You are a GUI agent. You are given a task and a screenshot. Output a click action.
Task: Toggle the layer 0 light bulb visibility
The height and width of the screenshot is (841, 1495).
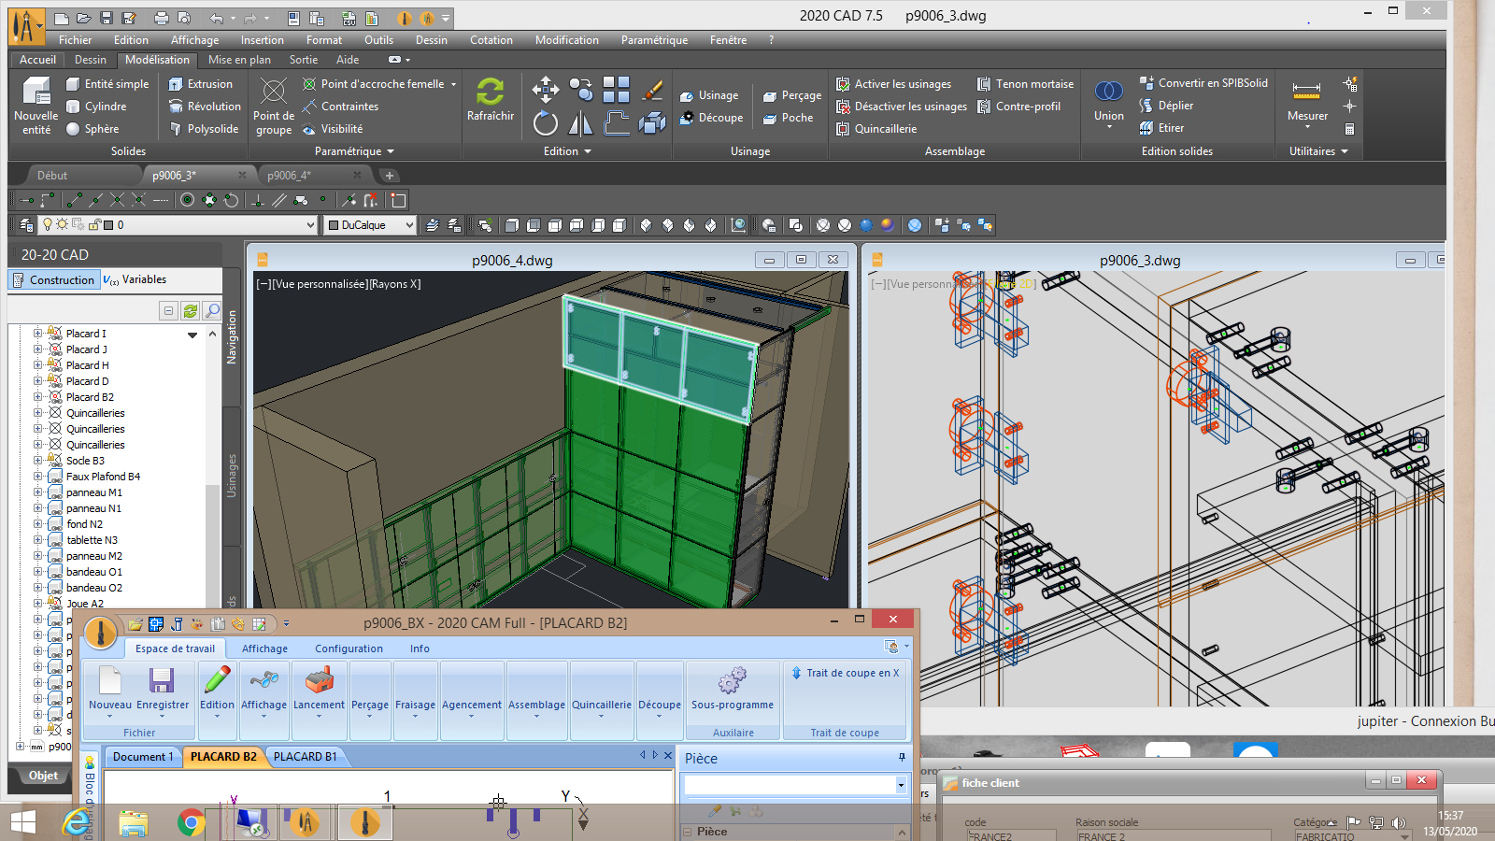[47, 224]
